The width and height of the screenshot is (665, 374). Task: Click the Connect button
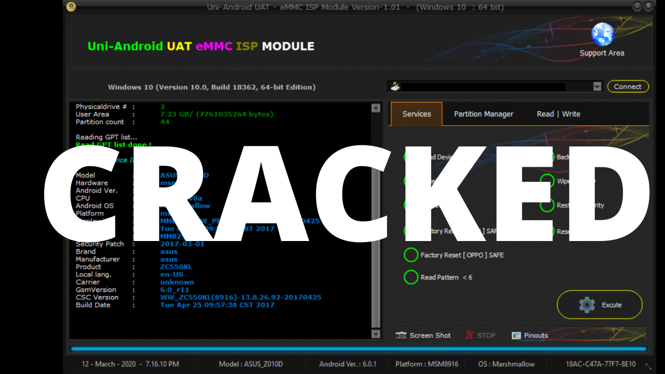pos(628,87)
